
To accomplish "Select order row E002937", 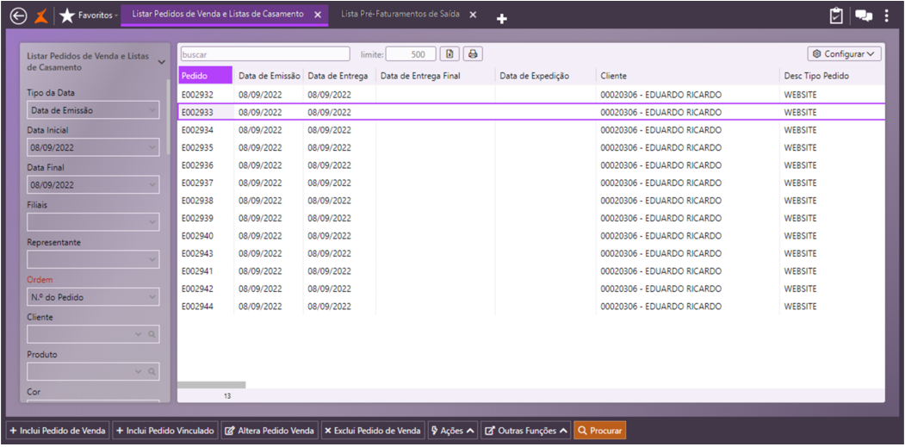I will (x=531, y=183).
